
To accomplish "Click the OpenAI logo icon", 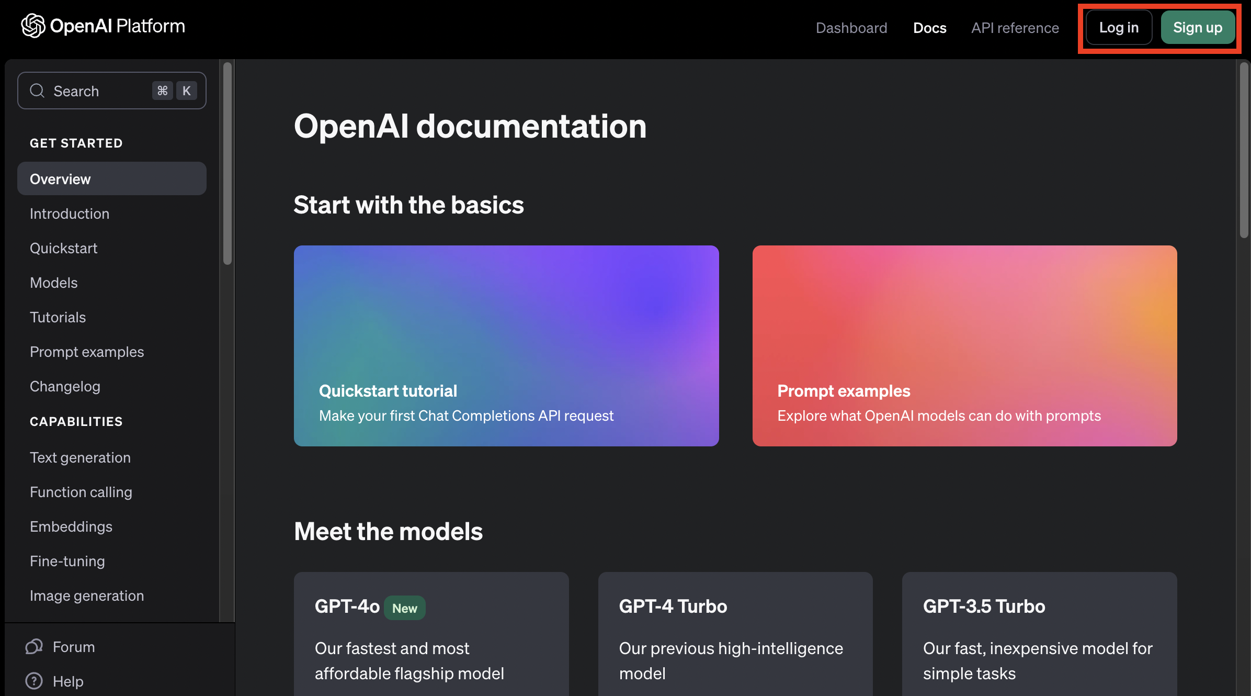I will point(33,26).
